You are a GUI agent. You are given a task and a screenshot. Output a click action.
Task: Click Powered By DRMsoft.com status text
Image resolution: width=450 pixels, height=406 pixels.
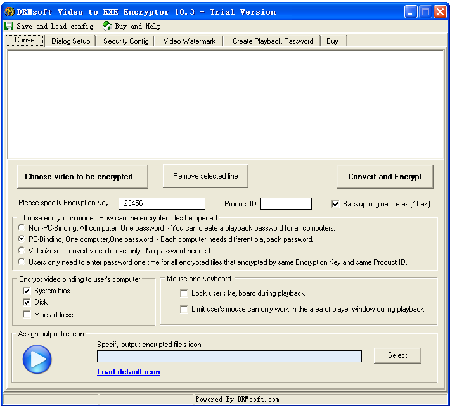[237, 399]
